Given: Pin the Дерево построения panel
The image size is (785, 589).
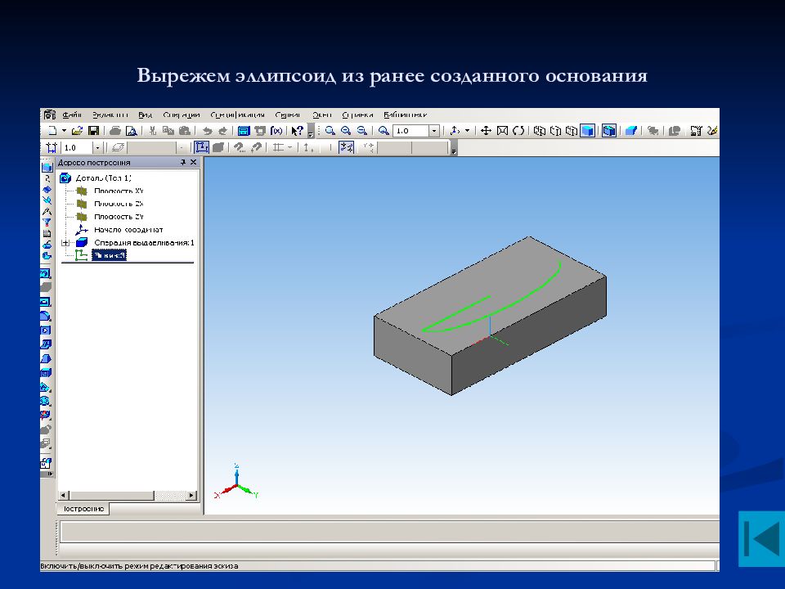Looking at the screenshot, I should [183, 162].
